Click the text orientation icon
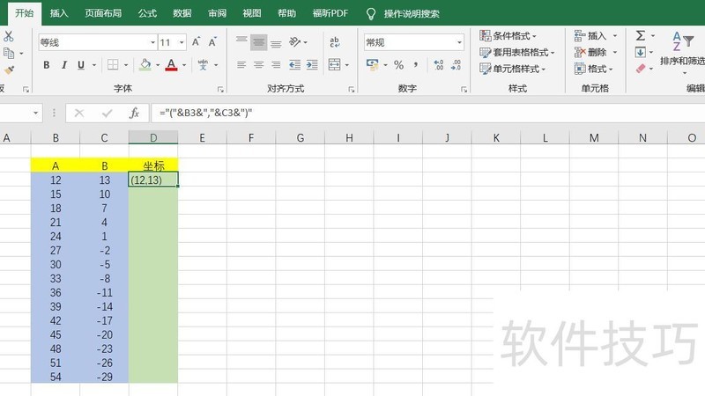 coord(295,42)
